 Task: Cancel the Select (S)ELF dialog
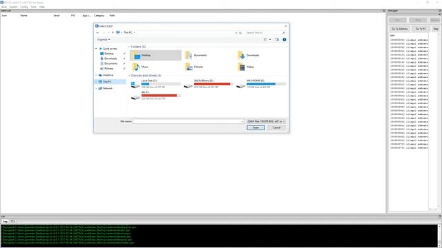point(276,127)
